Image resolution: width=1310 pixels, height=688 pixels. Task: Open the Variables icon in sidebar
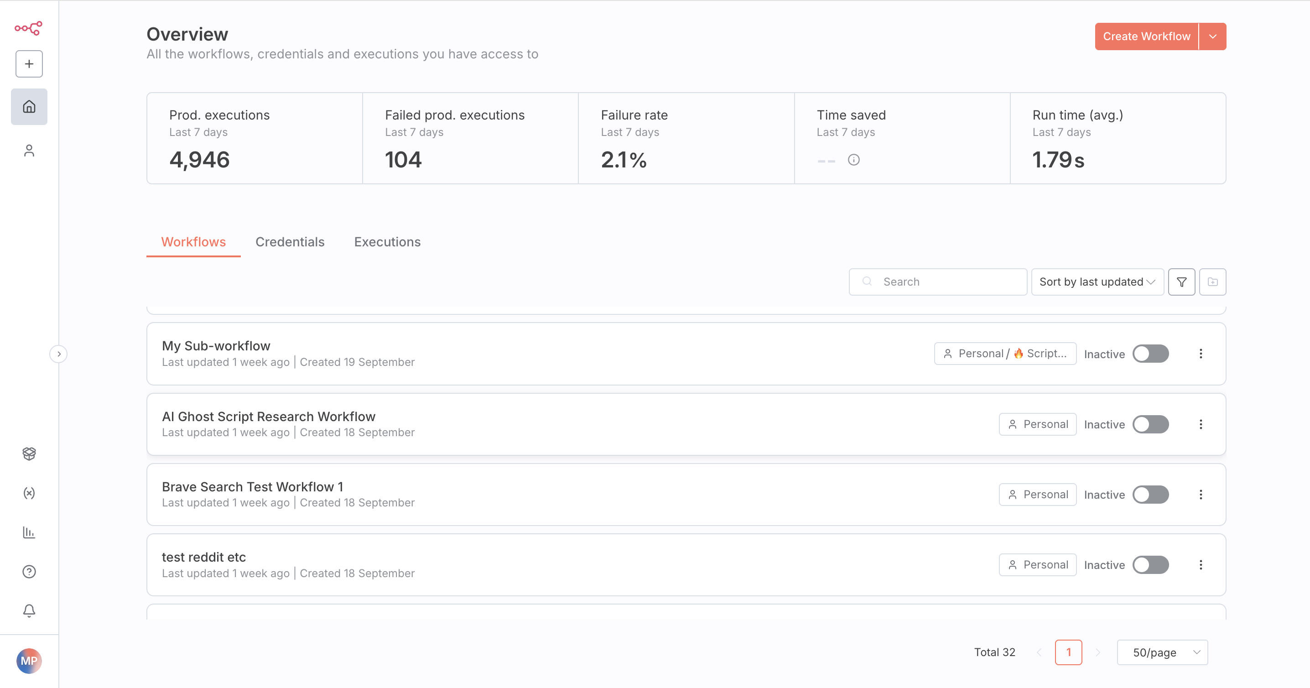click(x=29, y=493)
